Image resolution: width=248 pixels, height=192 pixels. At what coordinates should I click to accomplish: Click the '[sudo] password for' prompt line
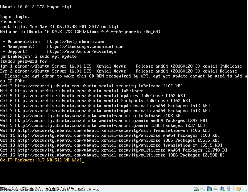tap(23, 61)
